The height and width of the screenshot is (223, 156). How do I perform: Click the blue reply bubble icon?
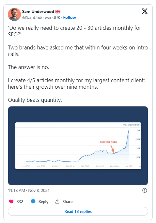click(33, 201)
